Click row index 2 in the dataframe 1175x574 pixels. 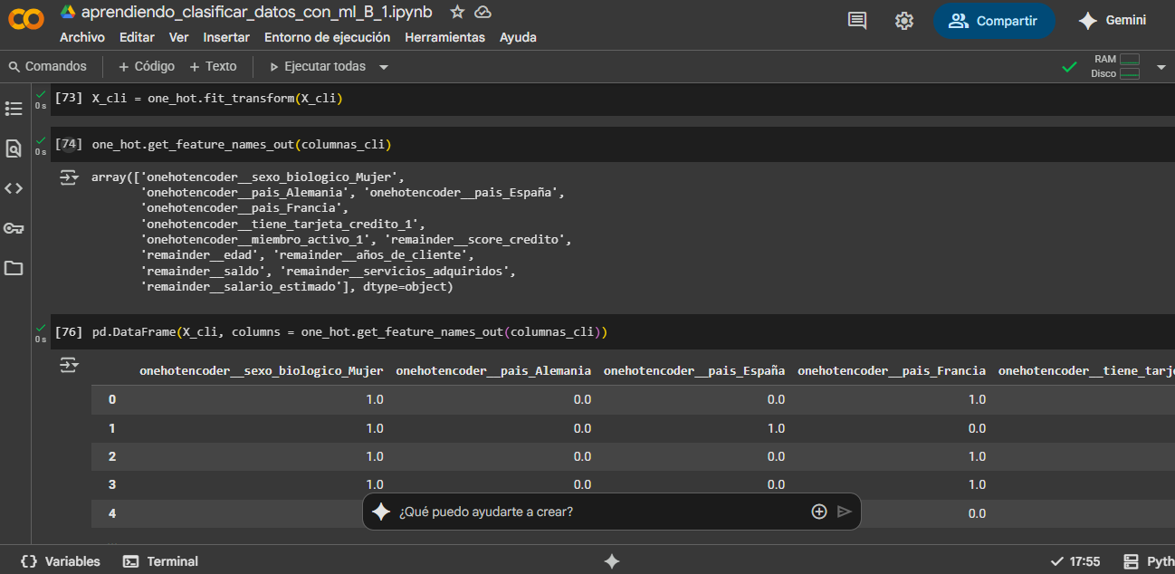112,456
